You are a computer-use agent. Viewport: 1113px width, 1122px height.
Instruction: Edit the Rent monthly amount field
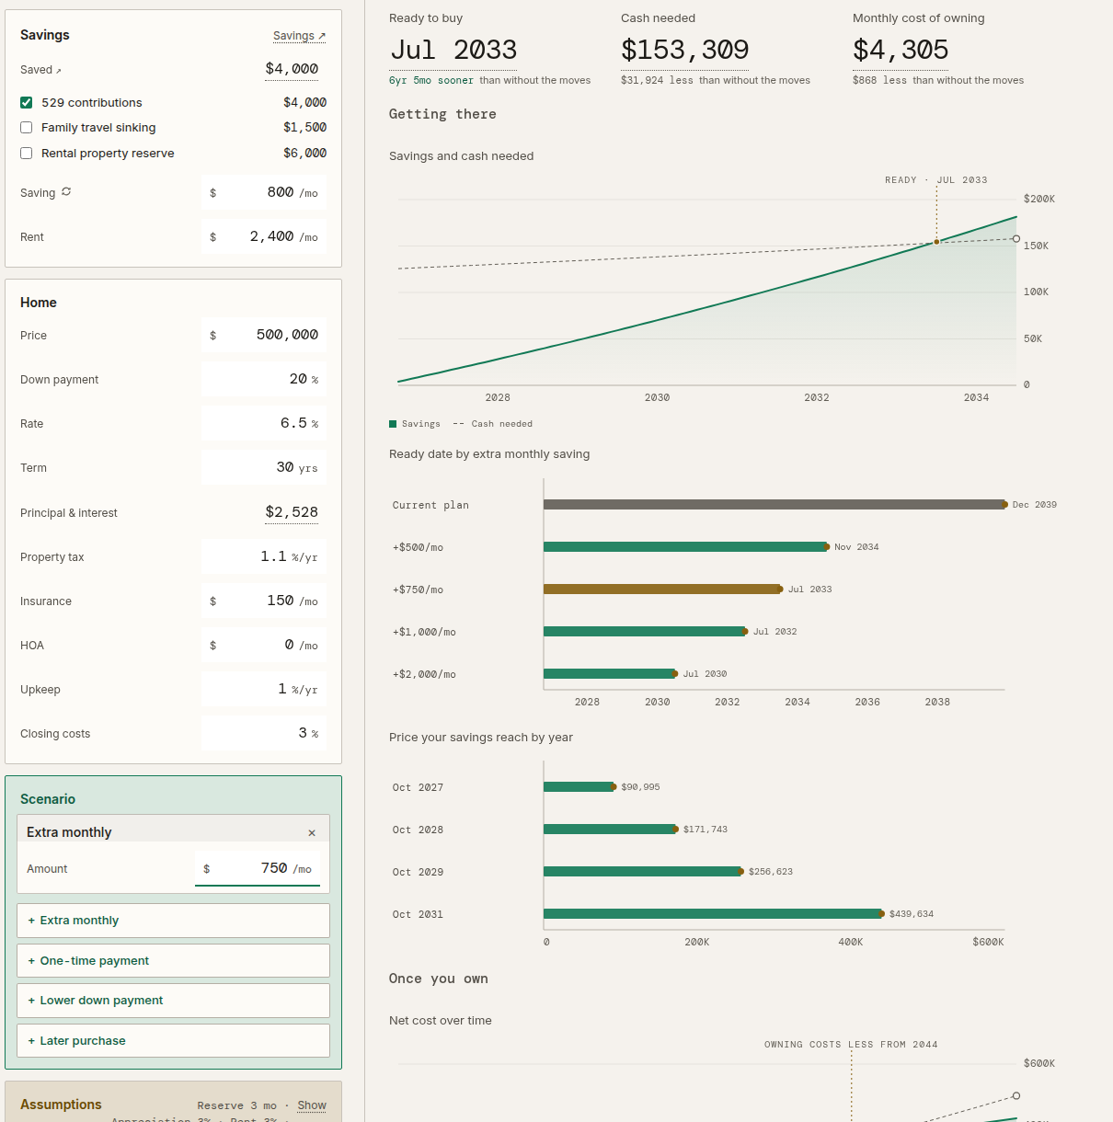(x=264, y=236)
